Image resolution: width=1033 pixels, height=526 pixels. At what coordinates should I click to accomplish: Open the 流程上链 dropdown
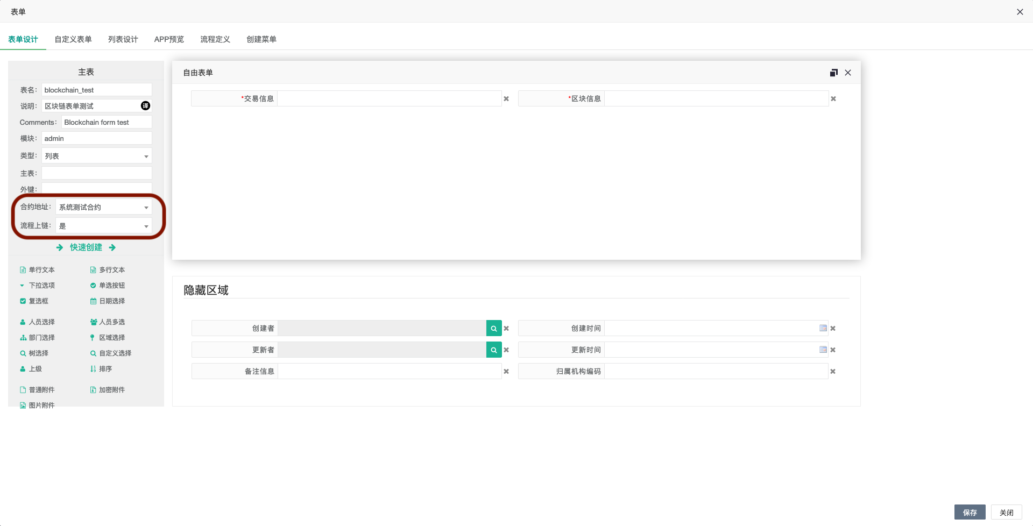104,226
